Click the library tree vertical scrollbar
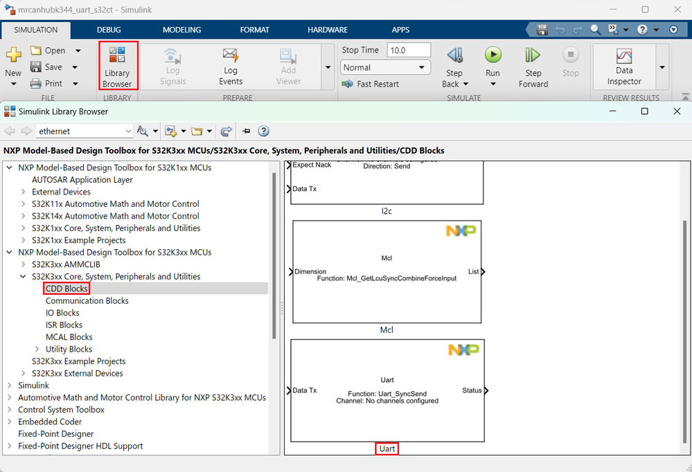Screen dimensions: 692x472 tap(274, 256)
